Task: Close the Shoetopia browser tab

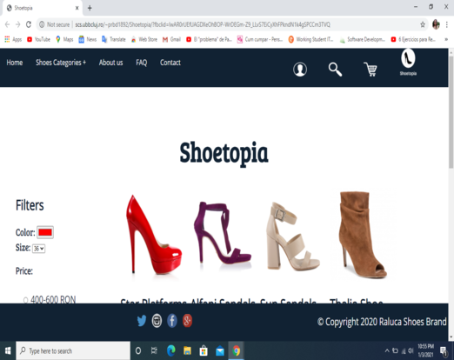Action: coord(77,8)
